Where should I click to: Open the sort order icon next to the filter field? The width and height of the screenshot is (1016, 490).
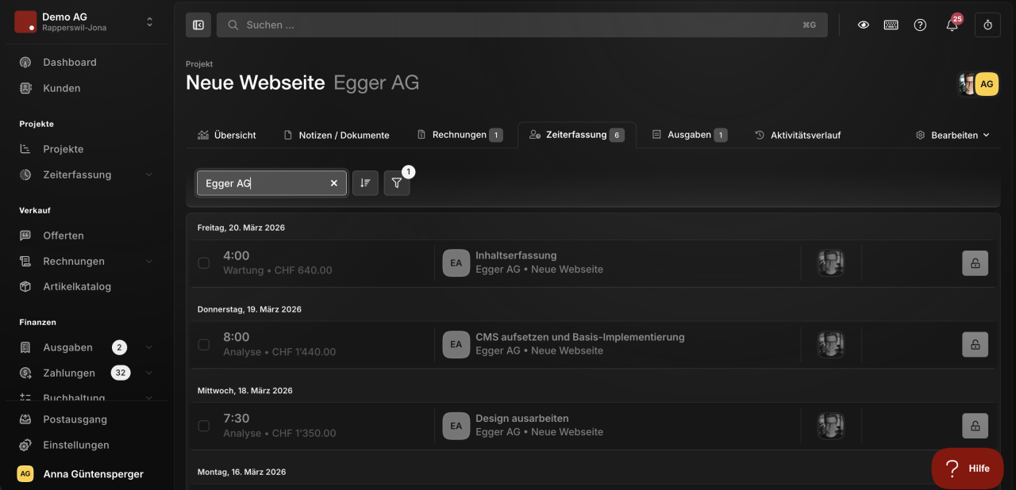click(x=365, y=183)
